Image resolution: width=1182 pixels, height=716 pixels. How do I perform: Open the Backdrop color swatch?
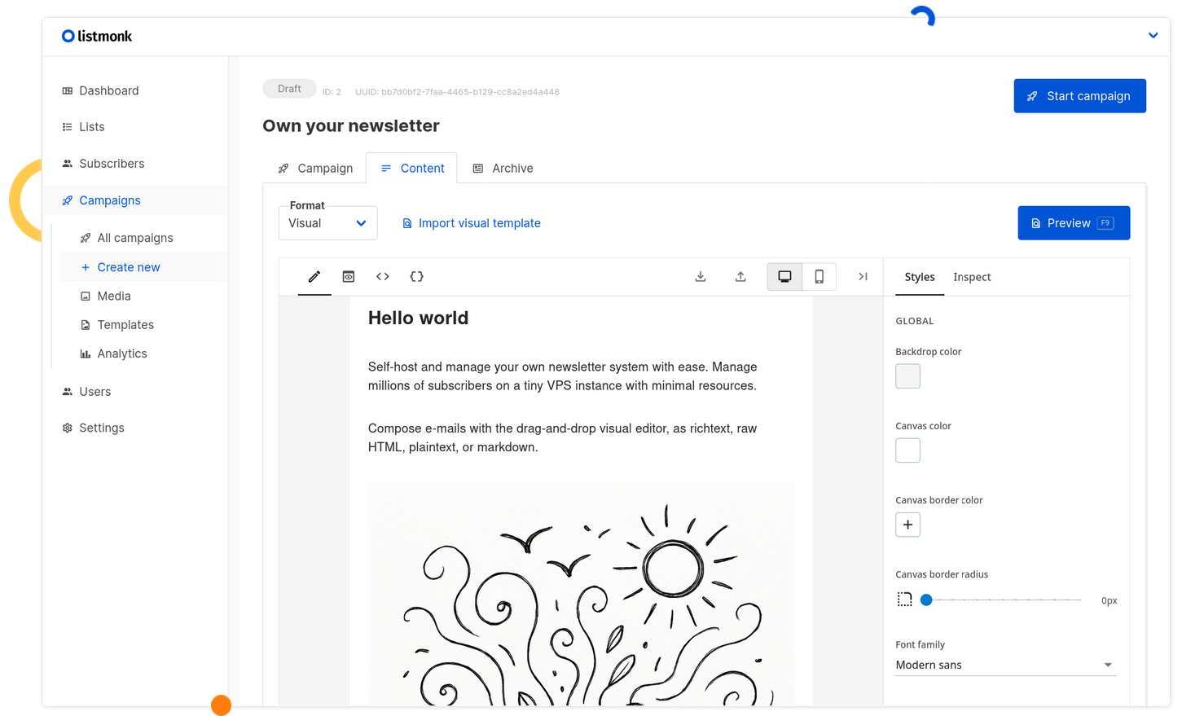pyautogui.click(x=907, y=376)
